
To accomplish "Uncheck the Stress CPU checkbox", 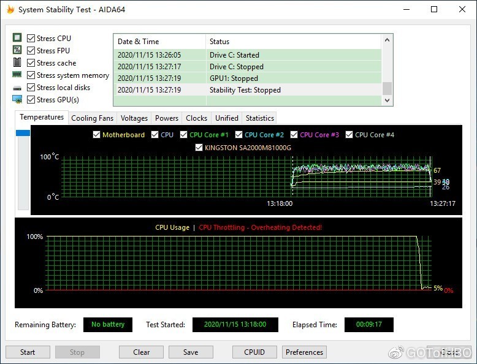I will [31, 39].
